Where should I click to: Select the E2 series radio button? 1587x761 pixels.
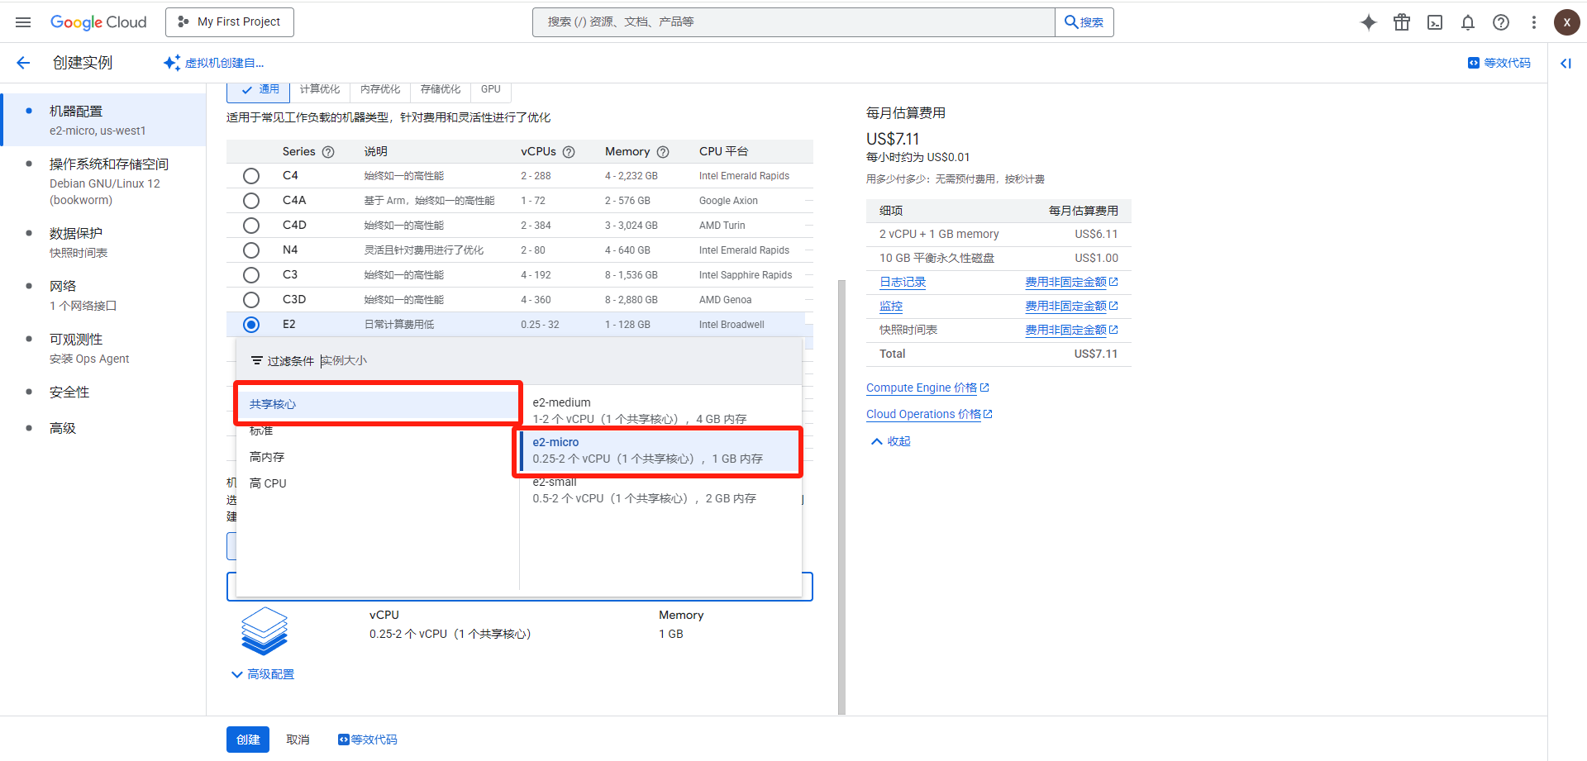tap(251, 325)
